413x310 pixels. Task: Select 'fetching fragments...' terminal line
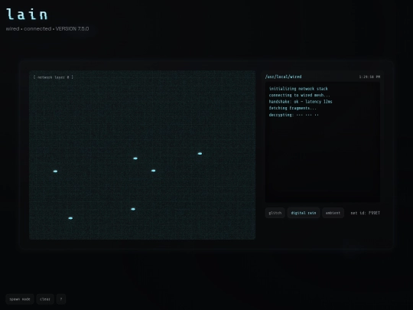(x=293, y=108)
